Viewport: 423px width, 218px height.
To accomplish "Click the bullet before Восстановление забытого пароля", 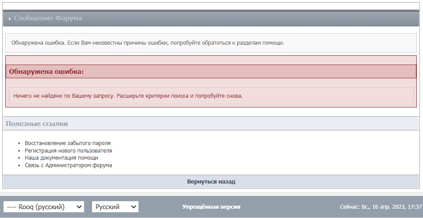I will click(19, 144).
